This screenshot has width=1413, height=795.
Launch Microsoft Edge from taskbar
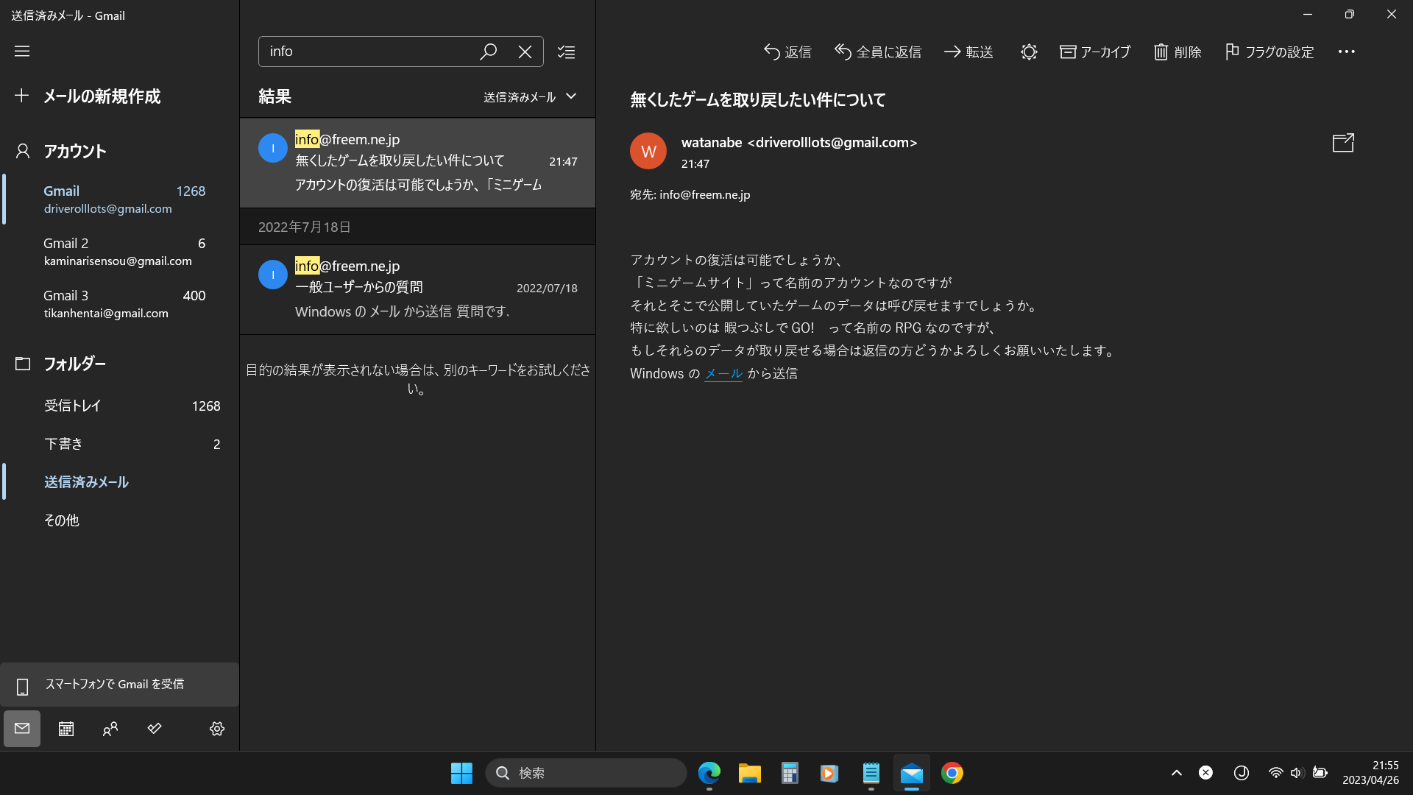[x=709, y=773]
